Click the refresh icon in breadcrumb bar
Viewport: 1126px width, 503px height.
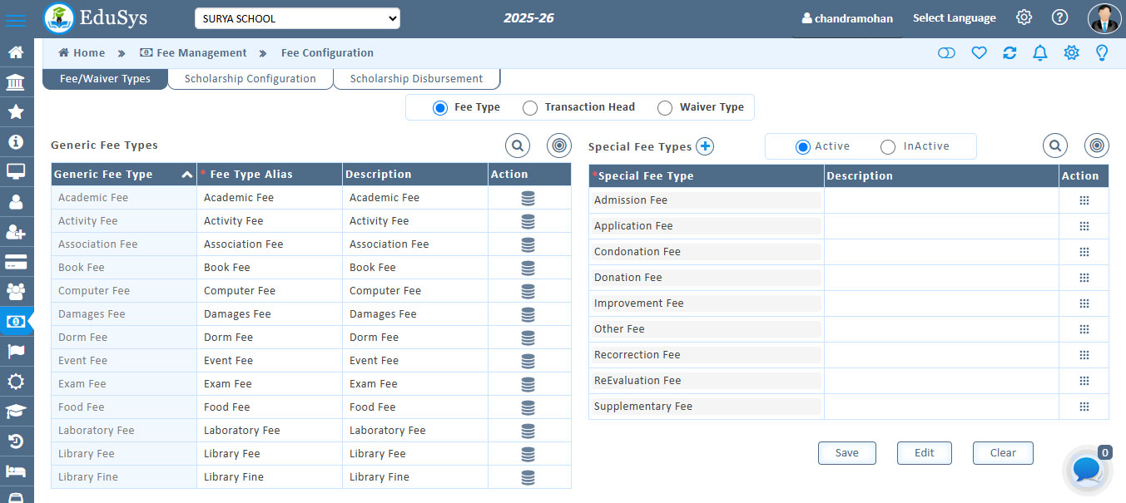point(1009,53)
